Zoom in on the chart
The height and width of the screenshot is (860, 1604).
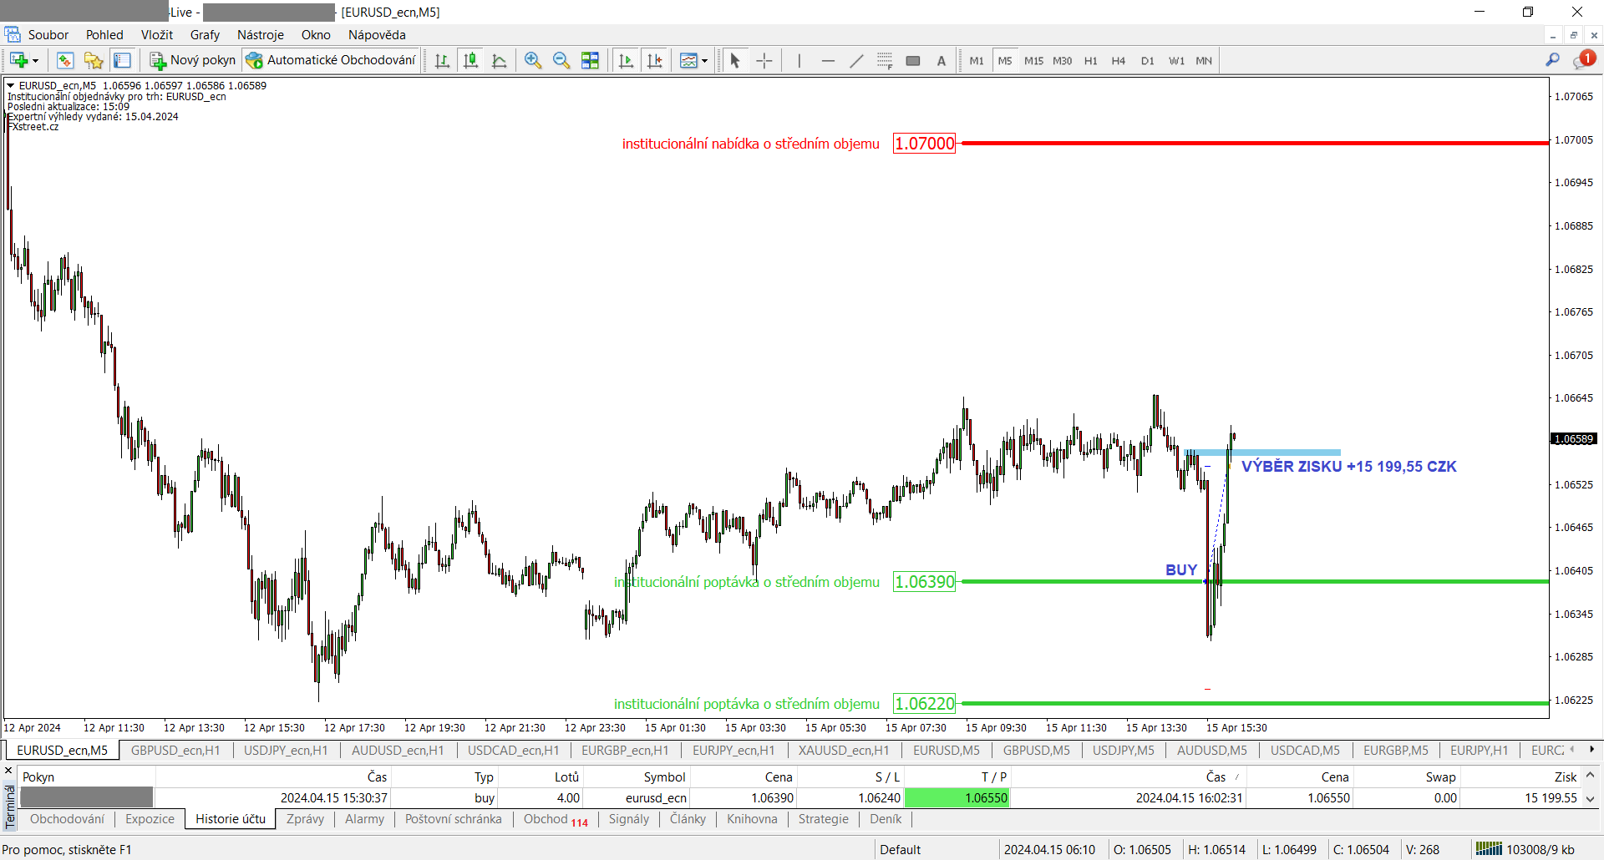tap(533, 60)
